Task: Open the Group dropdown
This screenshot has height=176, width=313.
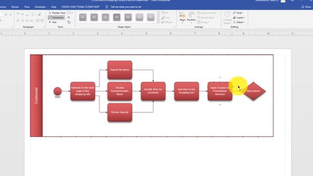Action: click(203, 22)
